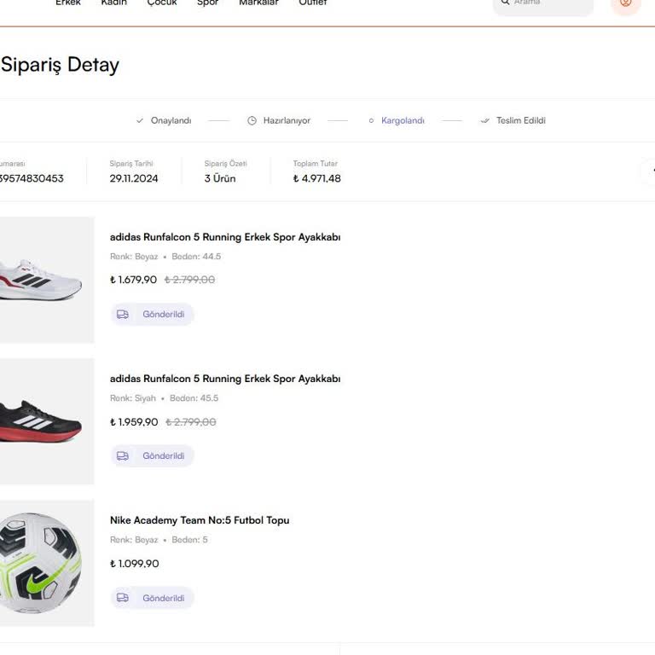Viewport: 655px width, 655px height.
Task: Open the user account icon
Action: tap(625, 3)
